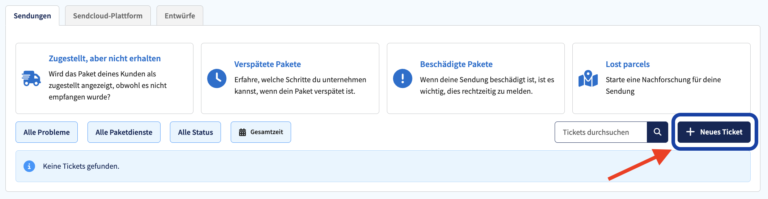Click the clock icon for delayed parcels
The image size is (768, 199).
[x=217, y=78]
